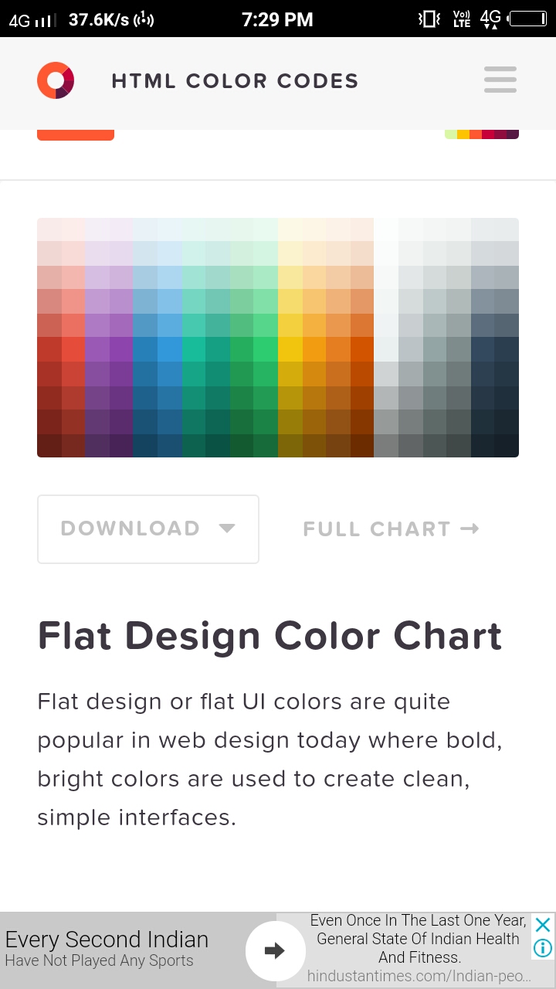This screenshot has width=556, height=989.
Task: Click the arrow icon in the banner ad
Action: [x=276, y=951]
